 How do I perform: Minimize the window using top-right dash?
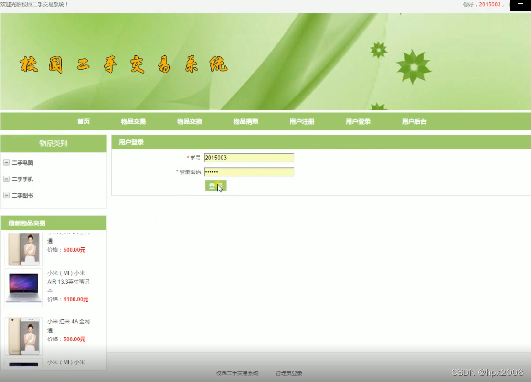(520, 4)
